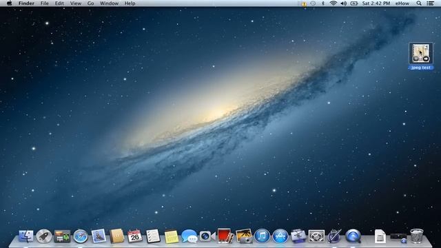Launch Reminders checklist icon in Dock

point(153,236)
